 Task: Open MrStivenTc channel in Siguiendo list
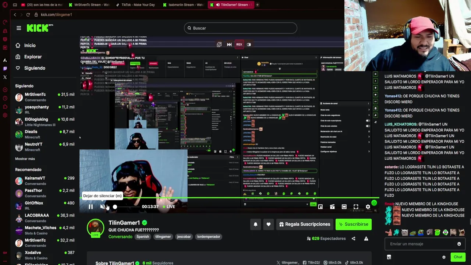point(45,97)
